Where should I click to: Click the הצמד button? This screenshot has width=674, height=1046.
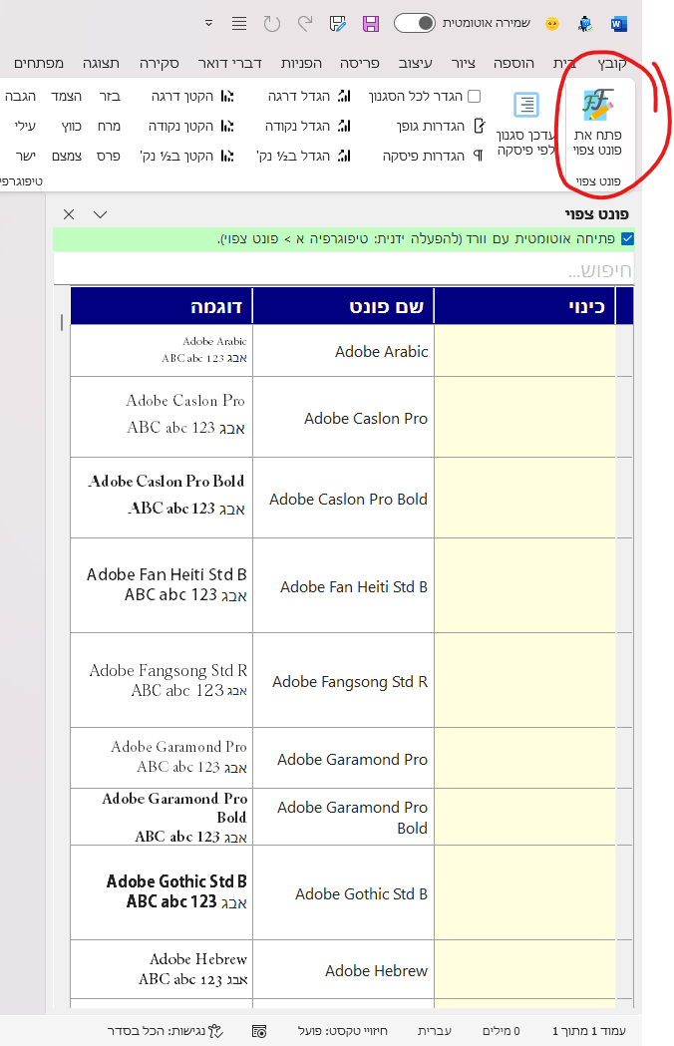click(x=66, y=96)
